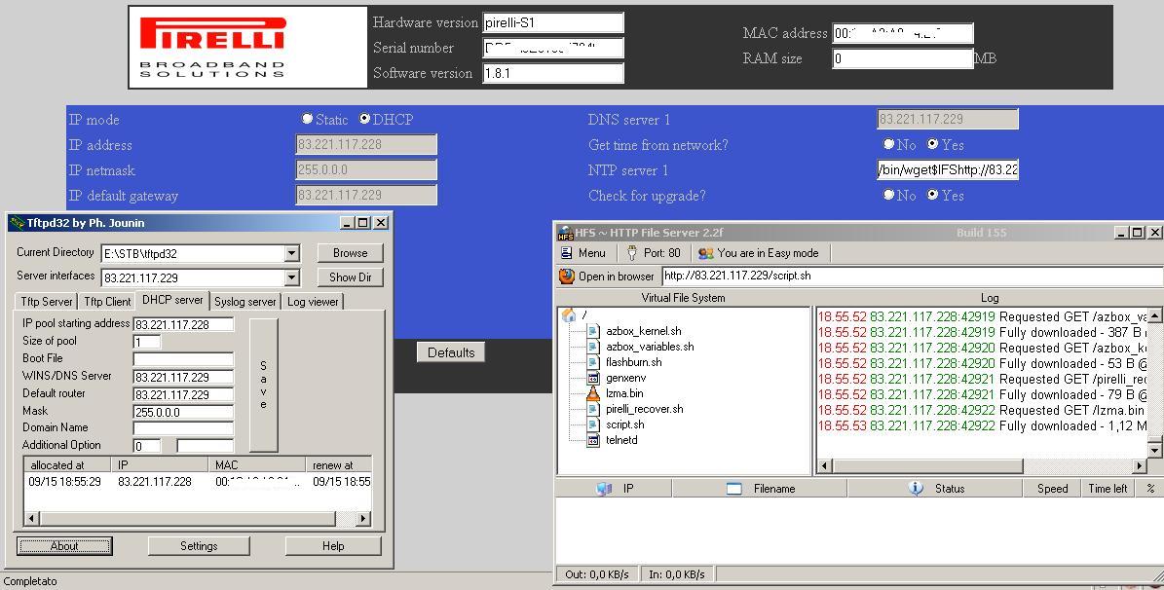Click the Port: 80 icon in HFS
Image resolution: width=1164 pixels, height=590 pixels.
[x=632, y=253]
